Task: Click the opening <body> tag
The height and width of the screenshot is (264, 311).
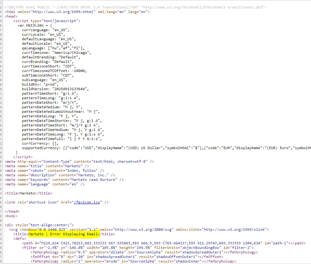Action: pyautogui.click(x=11, y=216)
